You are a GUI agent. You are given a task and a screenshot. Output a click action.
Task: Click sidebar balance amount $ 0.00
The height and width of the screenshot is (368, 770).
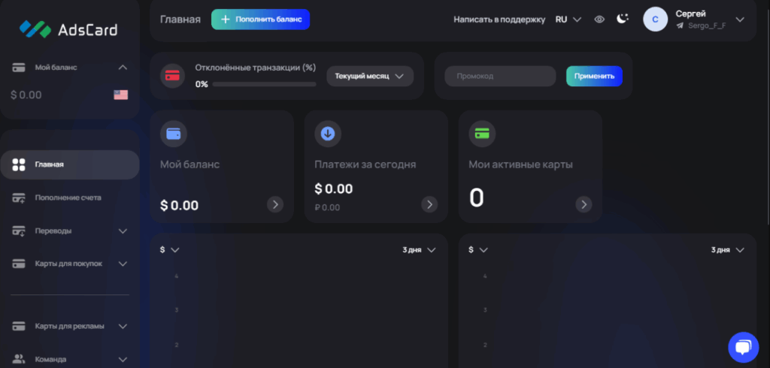coord(26,95)
